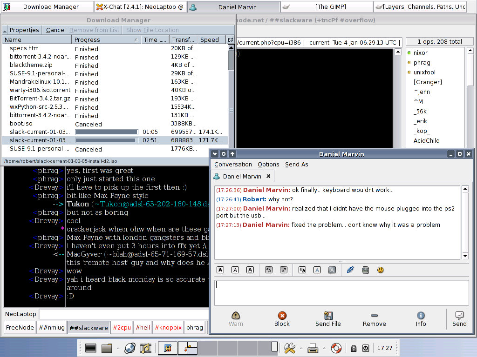
Task: Click the smaller font size icon
Action: [x=284, y=270]
